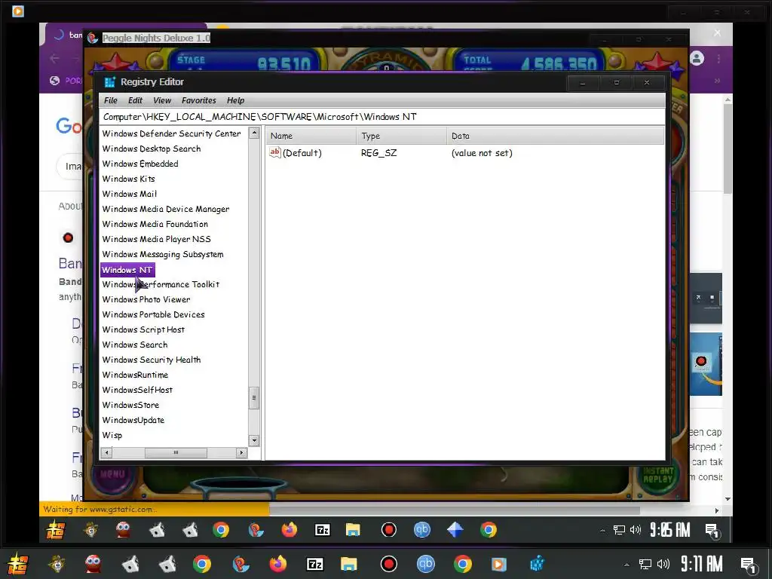The width and height of the screenshot is (772, 579).
Task: Click the tree pane's scroll up arrow
Action: (x=254, y=133)
